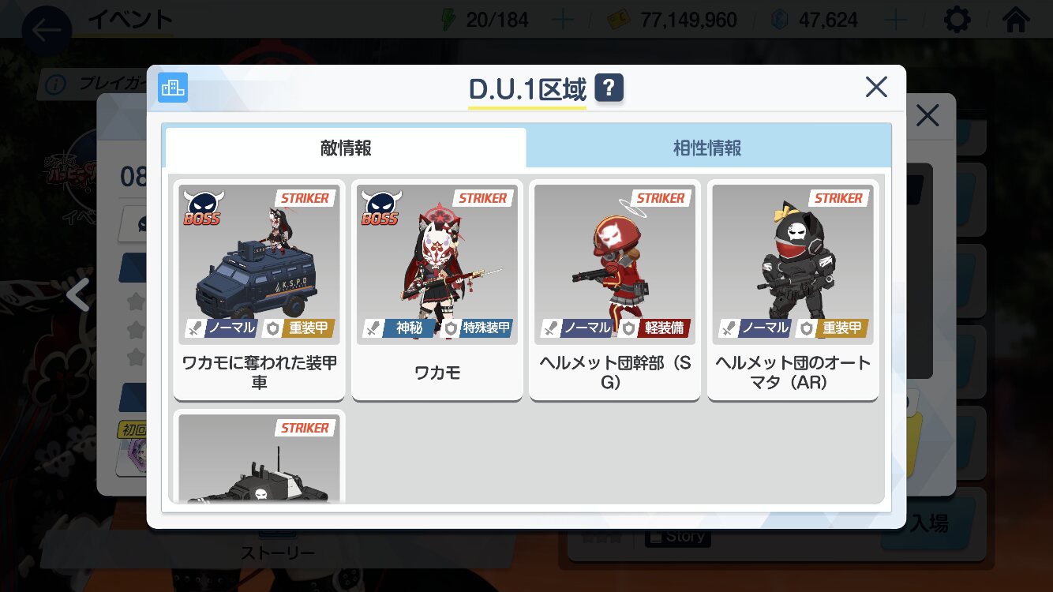This screenshot has height=592, width=1053.
Task: Add energy with the plus beside 20/184
Action: [x=563, y=20]
